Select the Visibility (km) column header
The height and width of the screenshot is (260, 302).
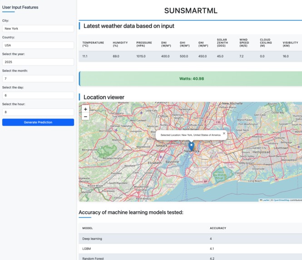coord(290,44)
